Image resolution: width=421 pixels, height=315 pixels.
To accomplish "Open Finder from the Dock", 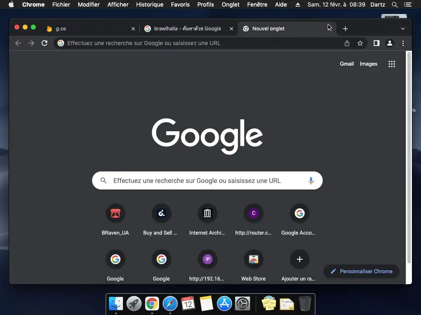I will point(116,304).
